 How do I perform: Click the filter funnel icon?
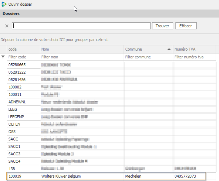3,57
